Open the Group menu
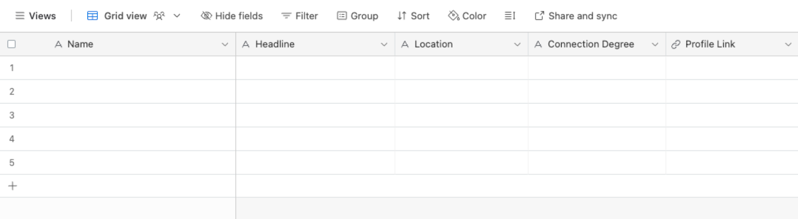 point(358,16)
